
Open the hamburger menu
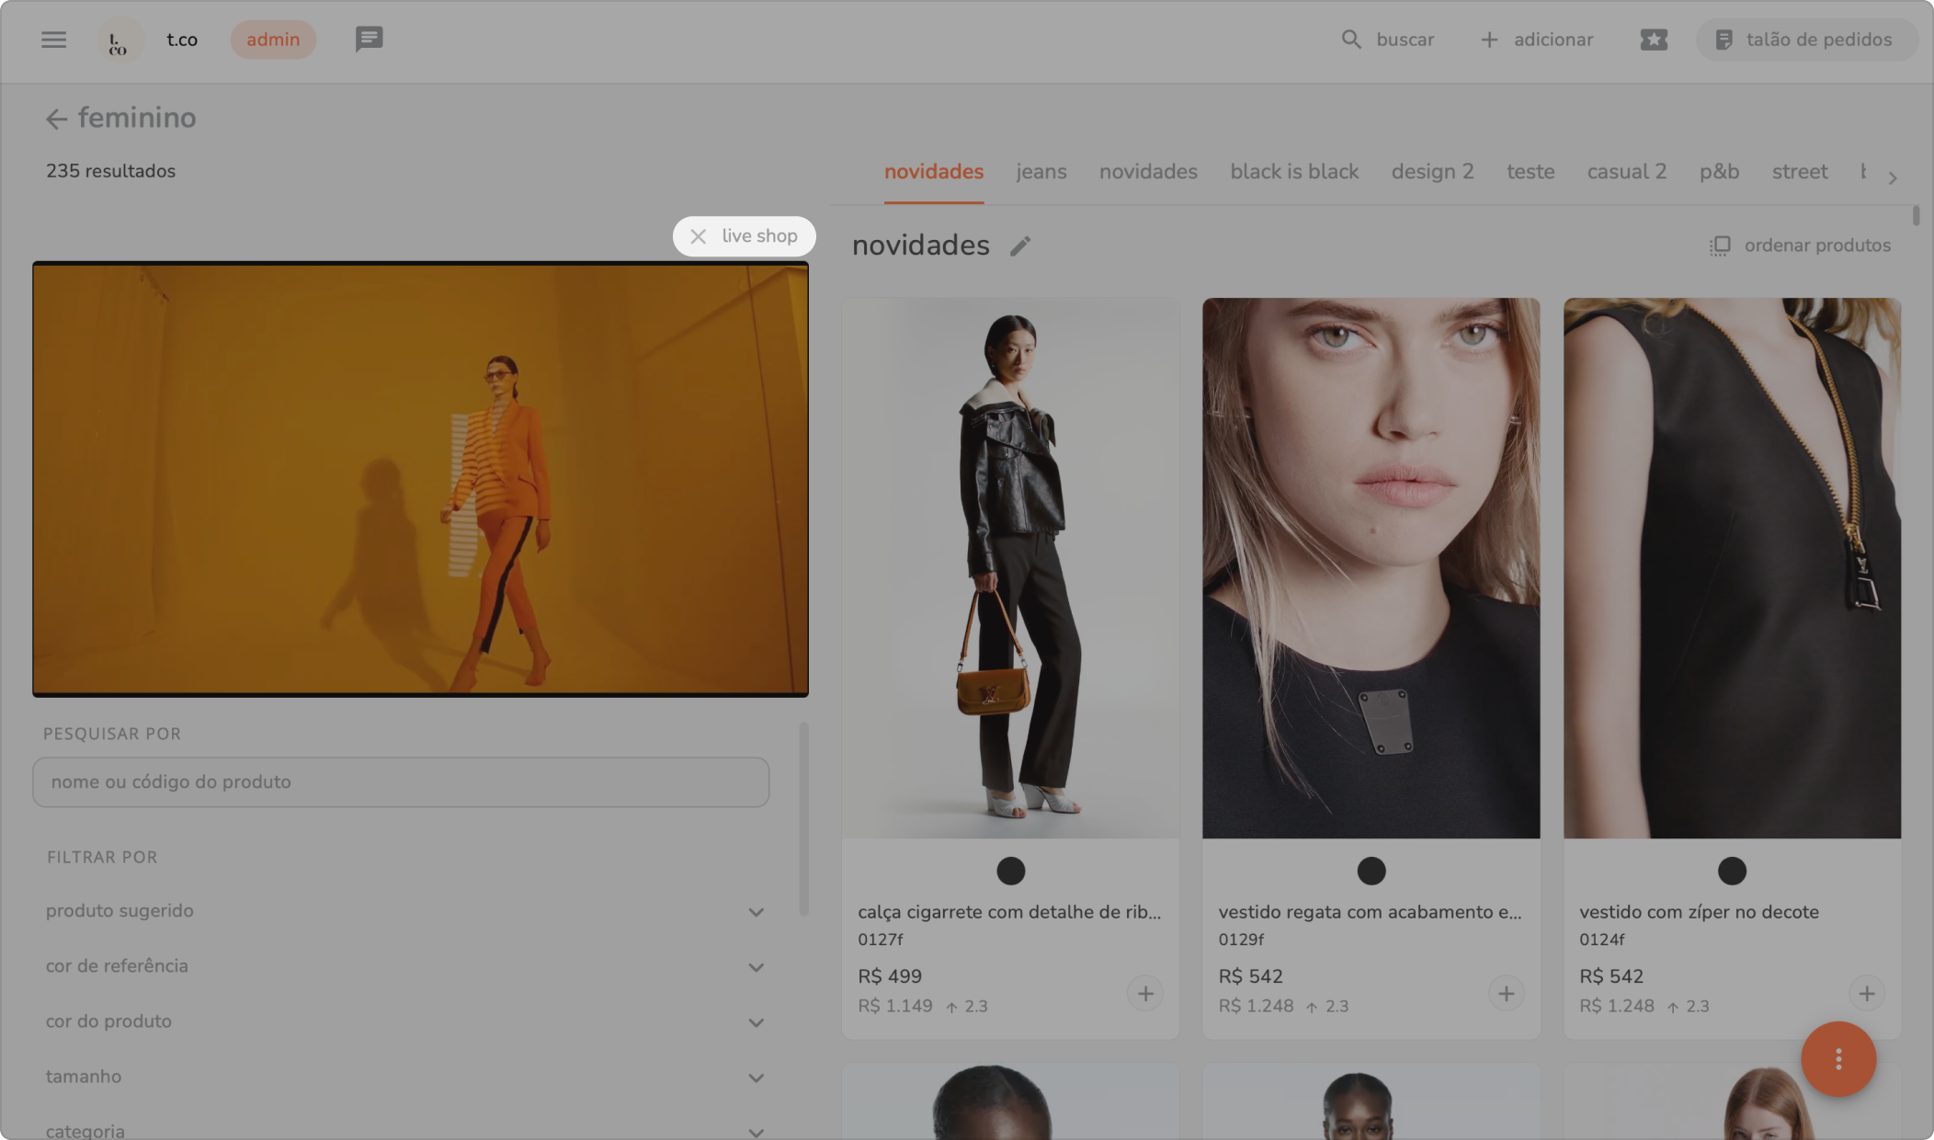(x=53, y=40)
